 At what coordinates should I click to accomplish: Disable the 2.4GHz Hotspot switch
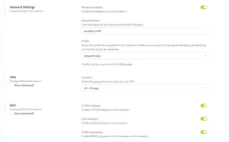point(204,106)
